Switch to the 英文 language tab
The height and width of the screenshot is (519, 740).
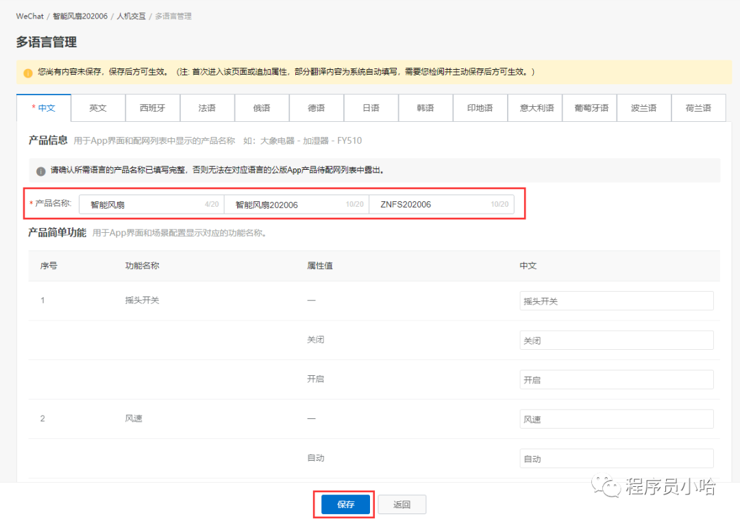(98, 108)
